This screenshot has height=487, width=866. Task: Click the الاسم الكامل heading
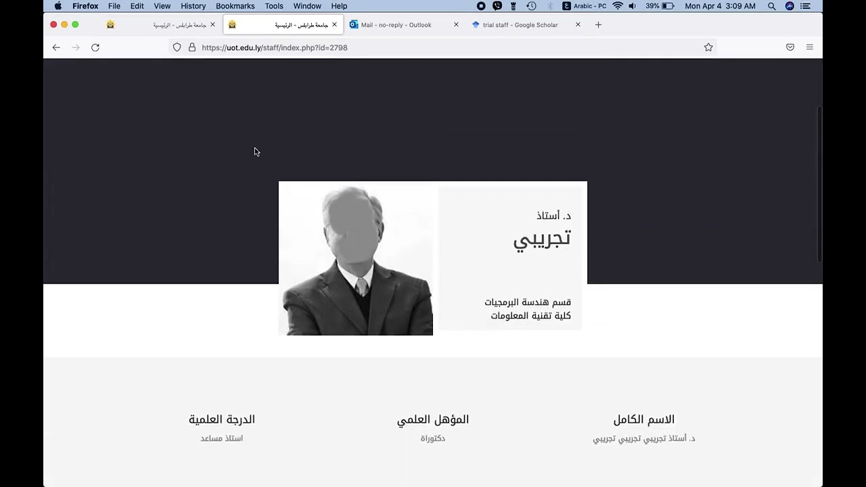click(644, 419)
